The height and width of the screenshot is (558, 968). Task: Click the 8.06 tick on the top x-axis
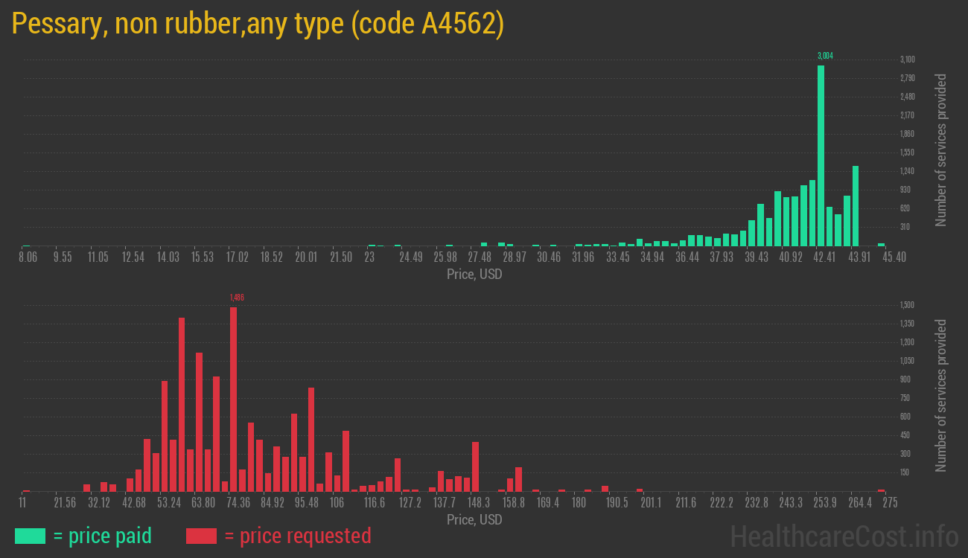[x=28, y=257]
